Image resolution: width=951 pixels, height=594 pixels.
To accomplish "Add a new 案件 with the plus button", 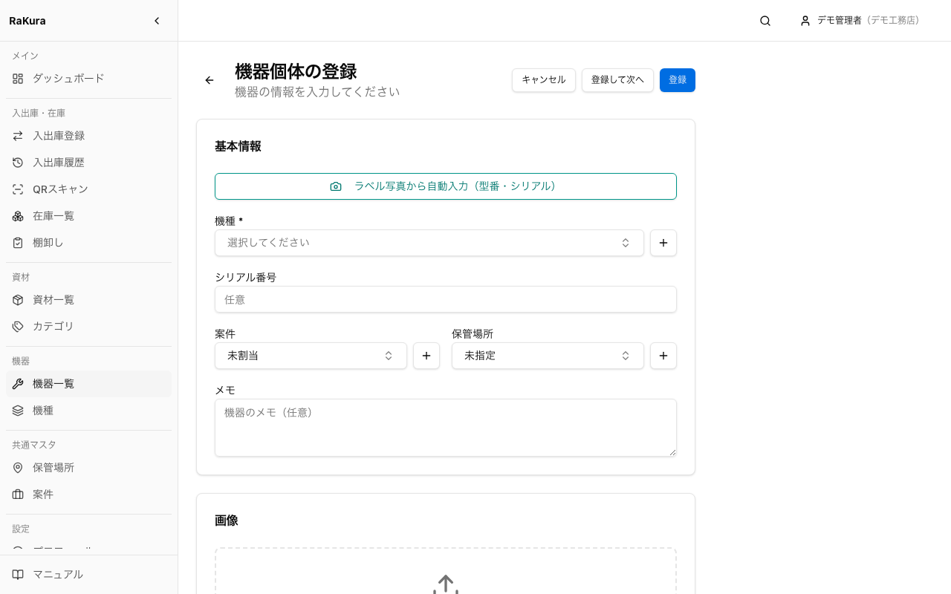I will coord(426,356).
